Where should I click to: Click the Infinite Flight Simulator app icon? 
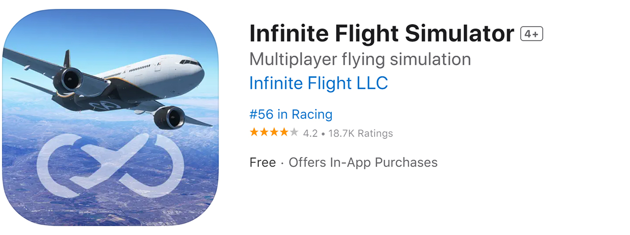pos(110,117)
